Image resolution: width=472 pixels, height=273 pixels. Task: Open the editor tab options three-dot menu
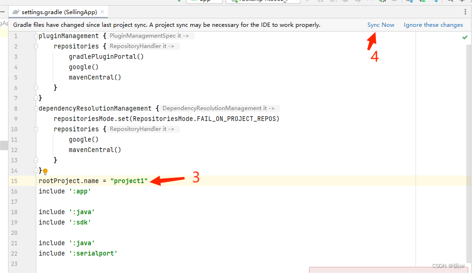click(x=465, y=12)
